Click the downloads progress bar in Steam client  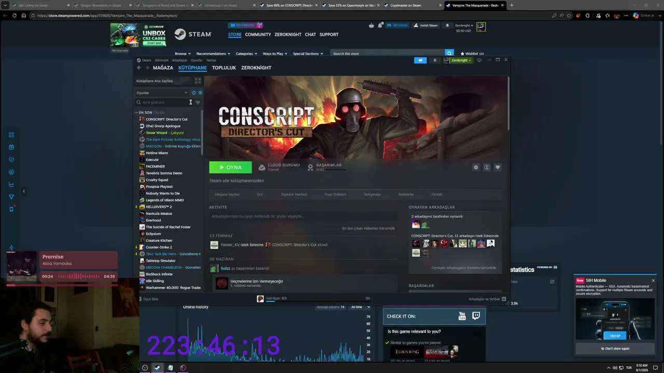pyautogui.click(x=319, y=301)
